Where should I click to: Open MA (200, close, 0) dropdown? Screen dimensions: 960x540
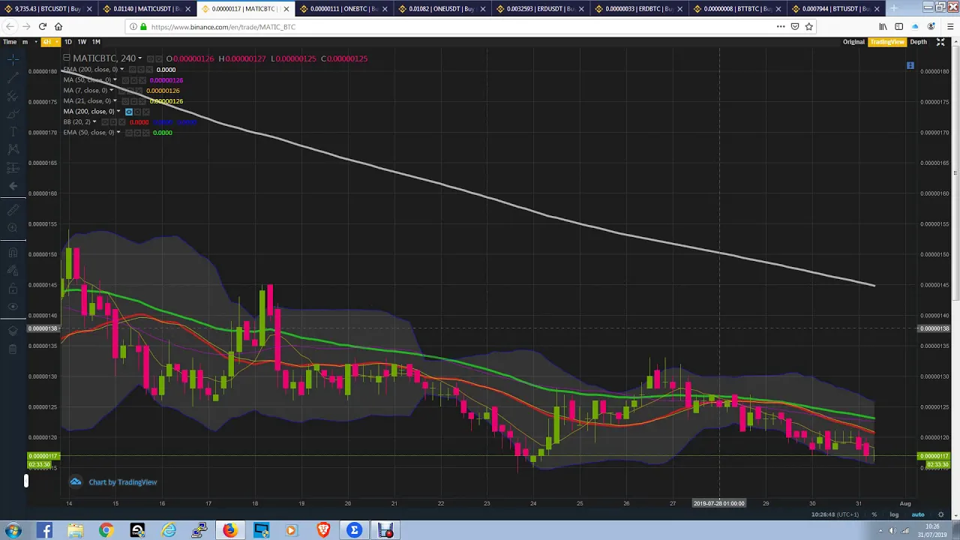point(118,112)
